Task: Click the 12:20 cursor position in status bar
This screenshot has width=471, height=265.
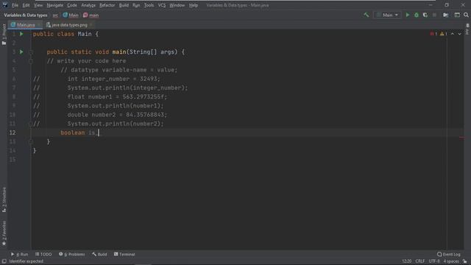Action: click(x=407, y=261)
